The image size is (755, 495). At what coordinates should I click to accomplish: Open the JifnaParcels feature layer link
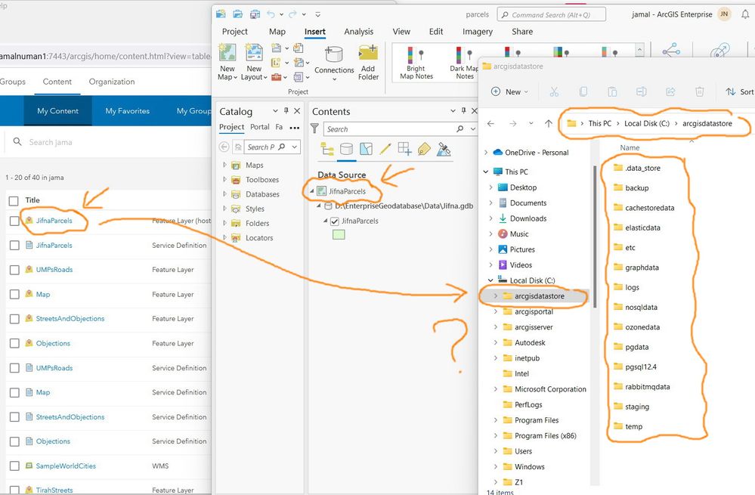click(x=54, y=221)
